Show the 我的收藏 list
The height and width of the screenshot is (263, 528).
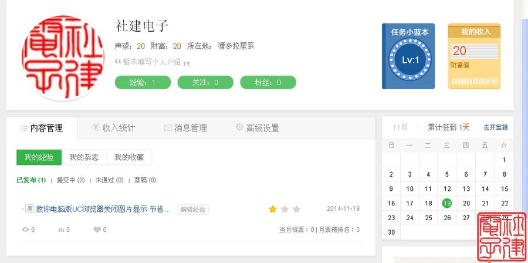pos(129,157)
